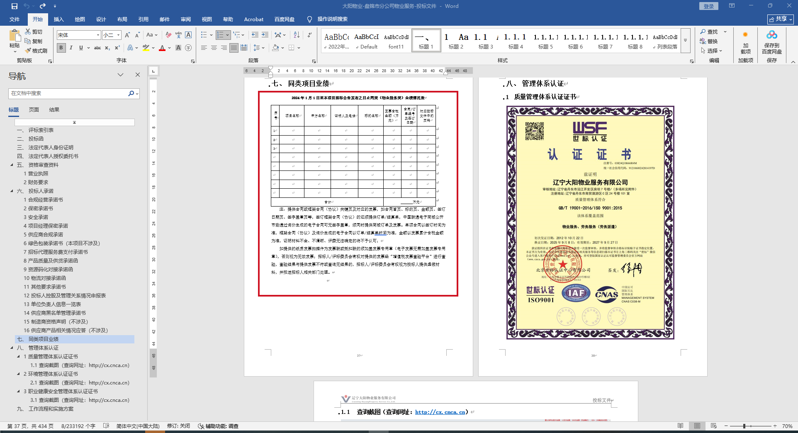Open the http://cx.cnca.cn hyperlink in the document
This screenshot has height=433, width=798.
click(440, 412)
